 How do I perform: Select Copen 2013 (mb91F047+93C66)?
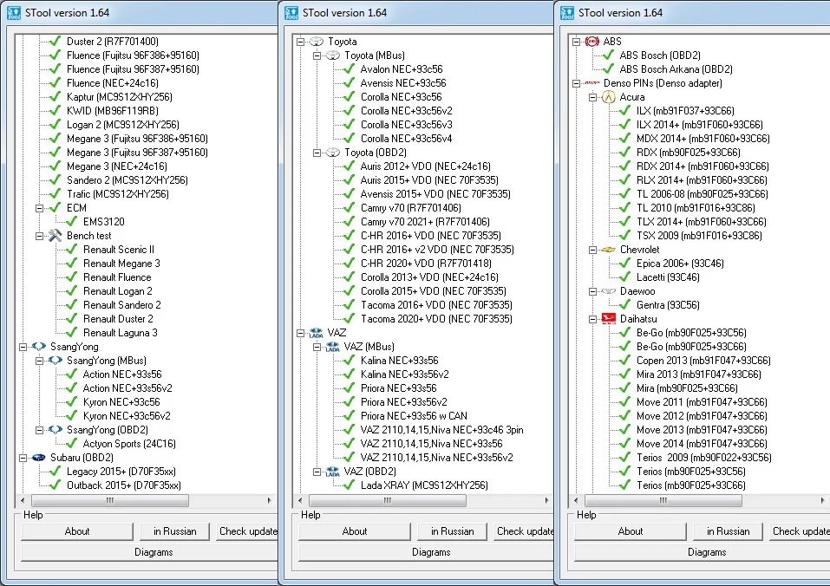click(x=703, y=361)
